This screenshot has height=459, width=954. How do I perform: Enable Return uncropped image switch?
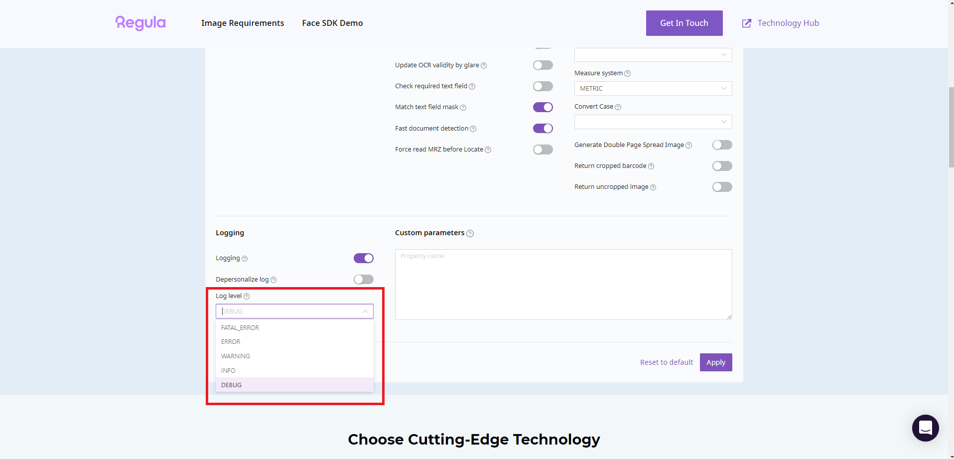pyautogui.click(x=722, y=187)
